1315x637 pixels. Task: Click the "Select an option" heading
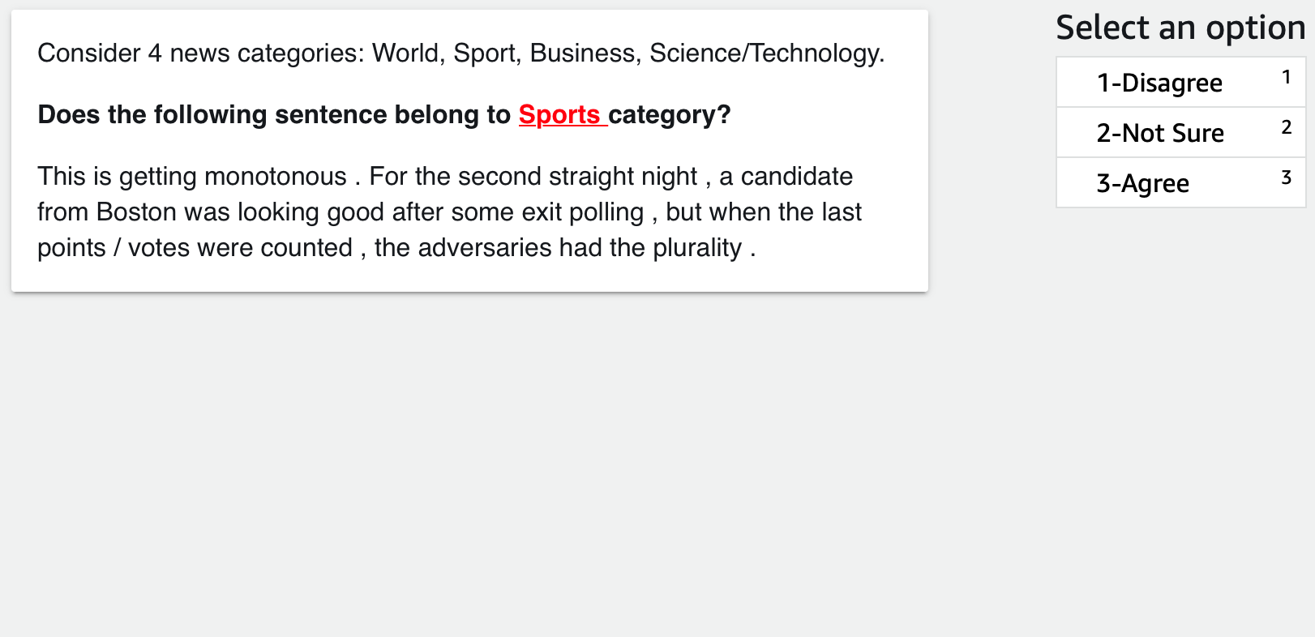tap(1180, 28)
